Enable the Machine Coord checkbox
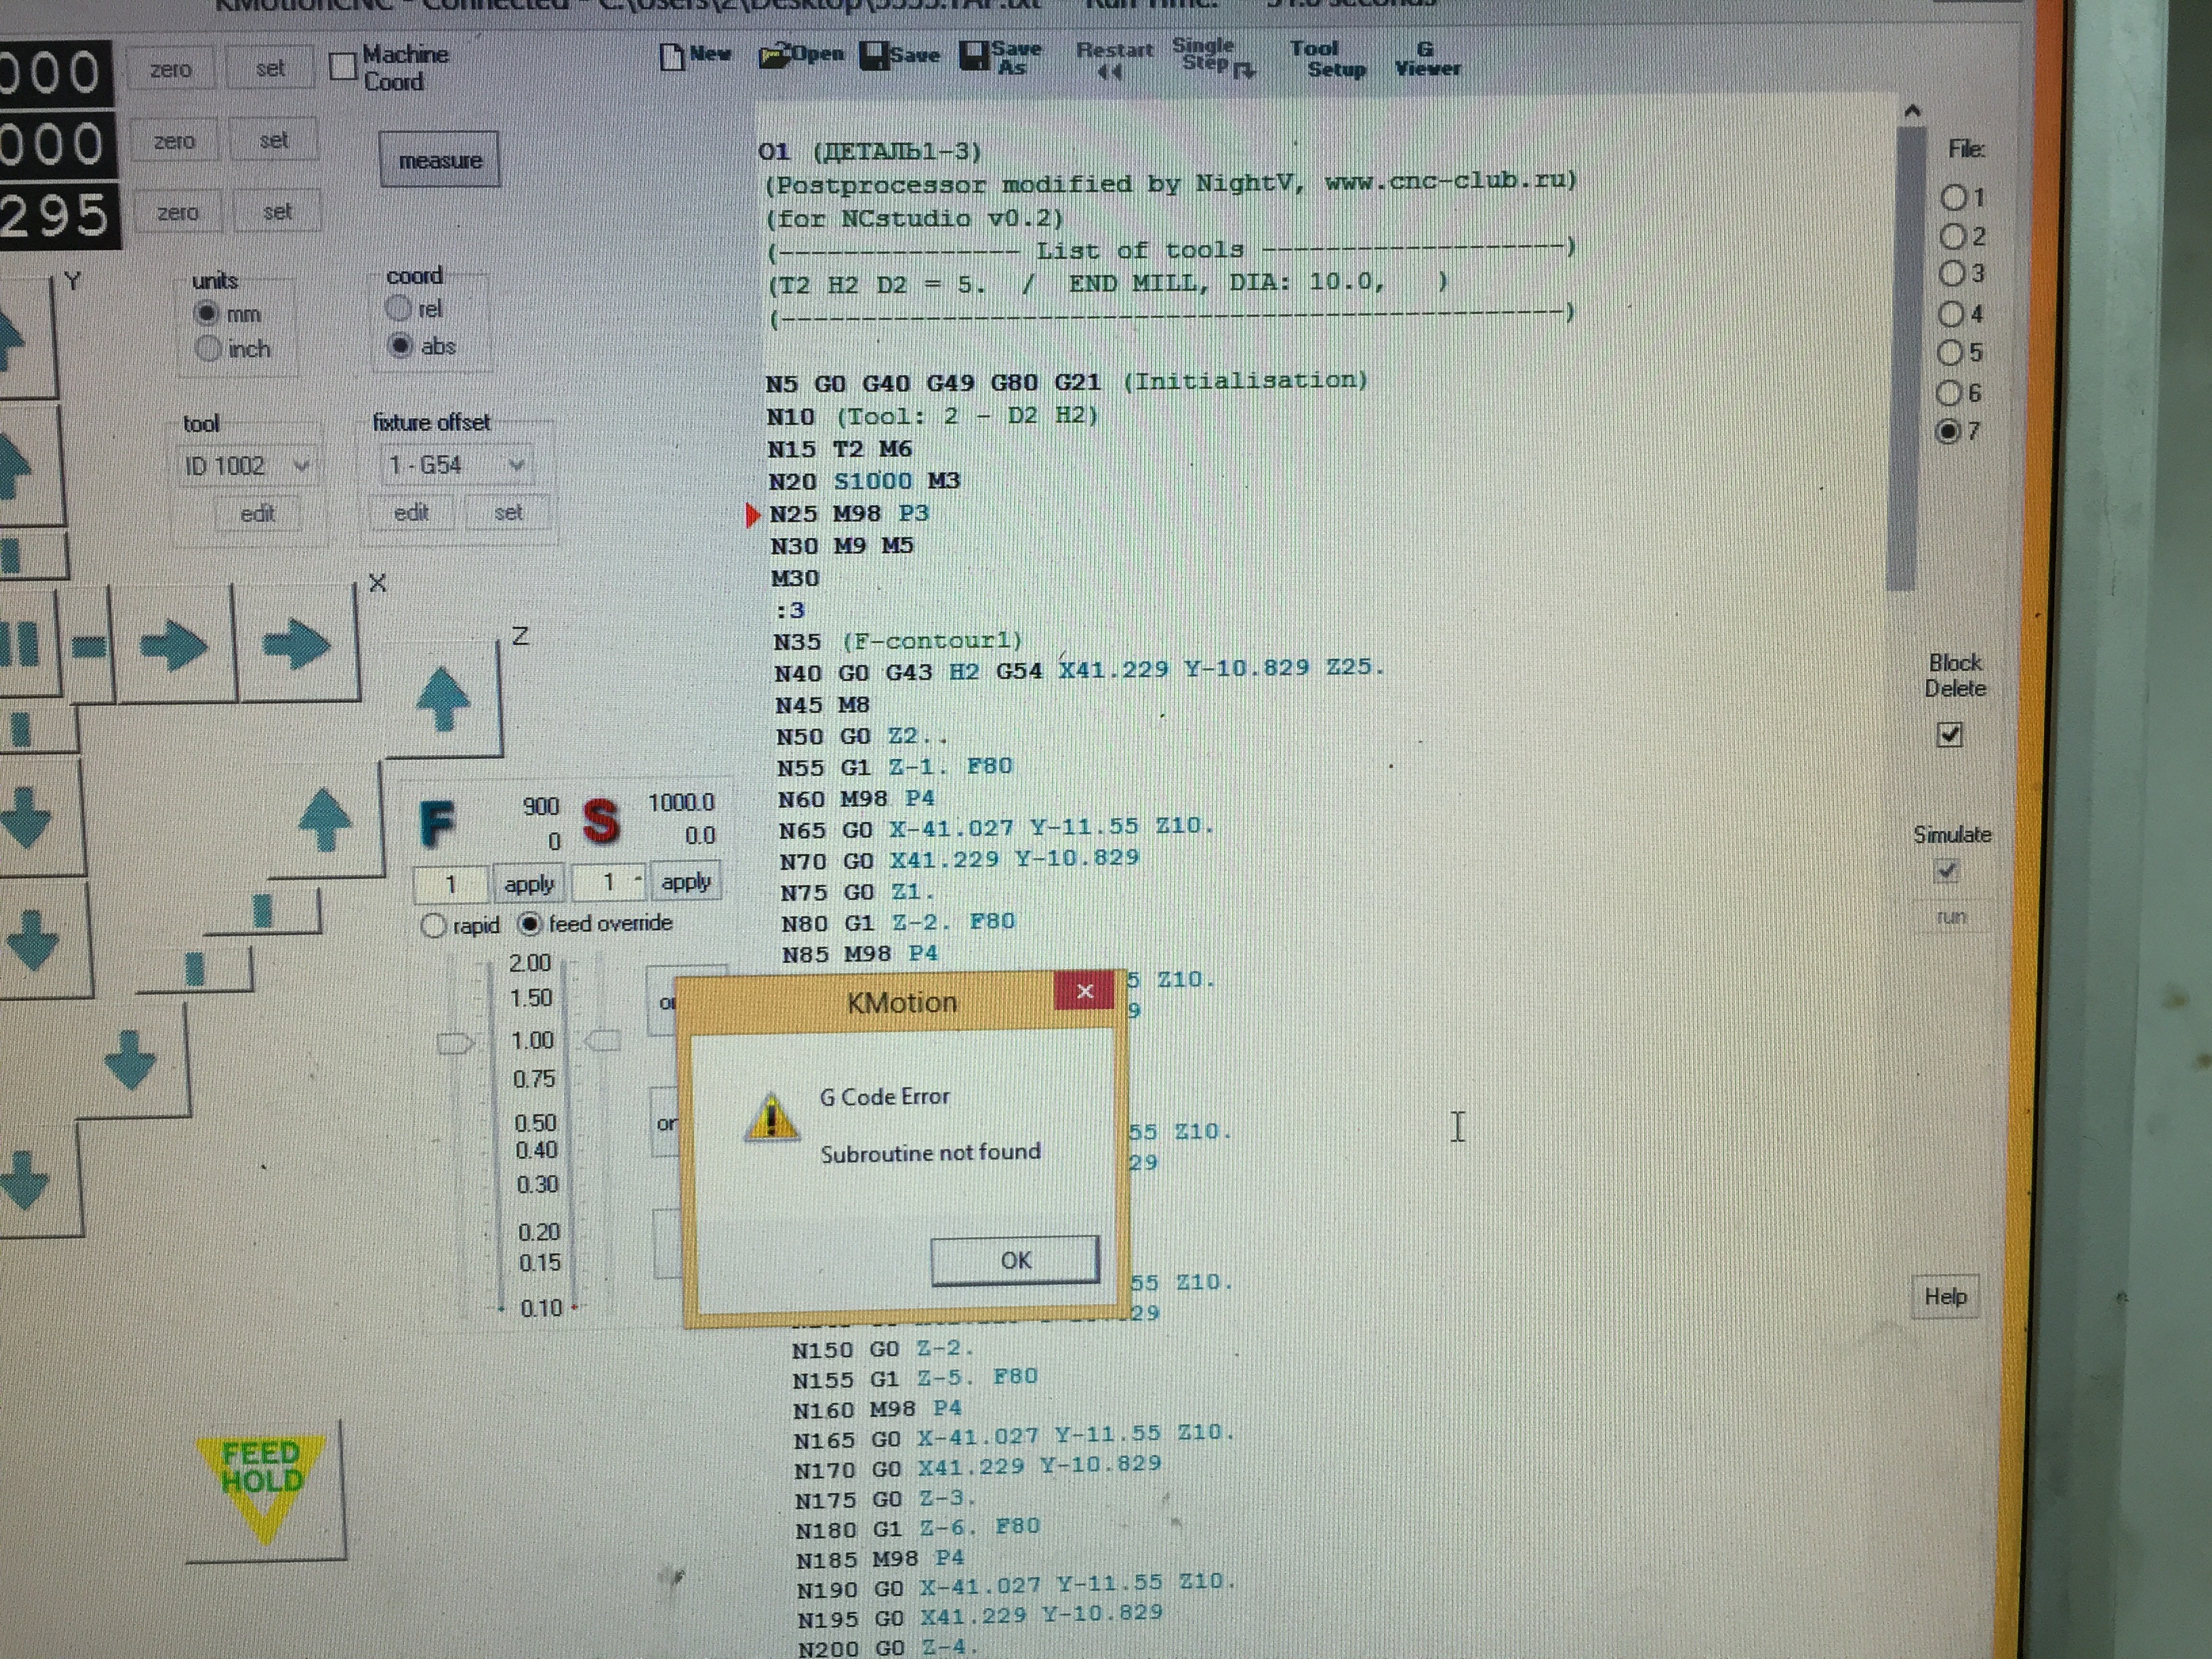The image size is (2212, 1659). (343, 67)
